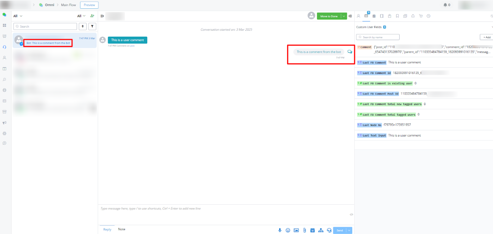493x234 pixels.
Task: Open the shopping cart tab icon
Action: tap(421, 16)
